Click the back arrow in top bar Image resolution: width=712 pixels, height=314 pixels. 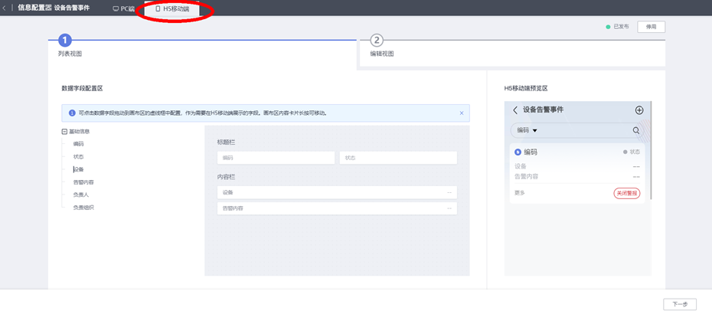(x=5, y=8)
